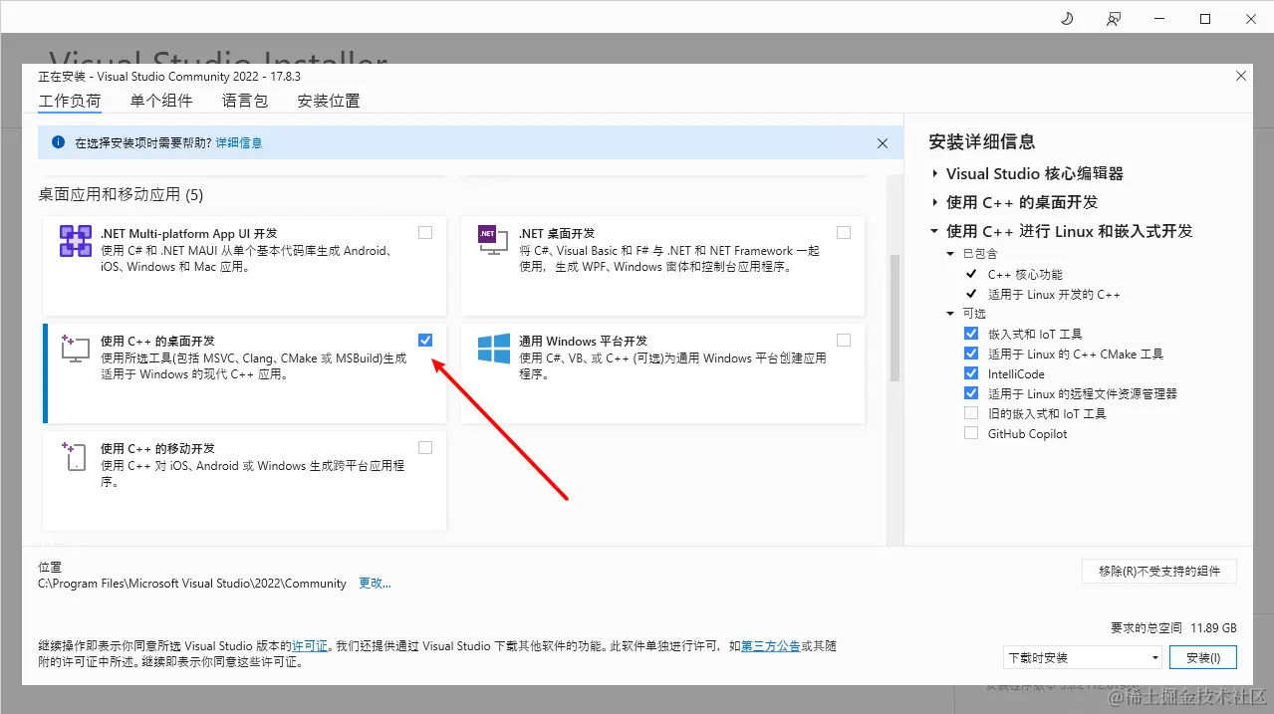Switch to 语言包 tab

pos(245,101)
